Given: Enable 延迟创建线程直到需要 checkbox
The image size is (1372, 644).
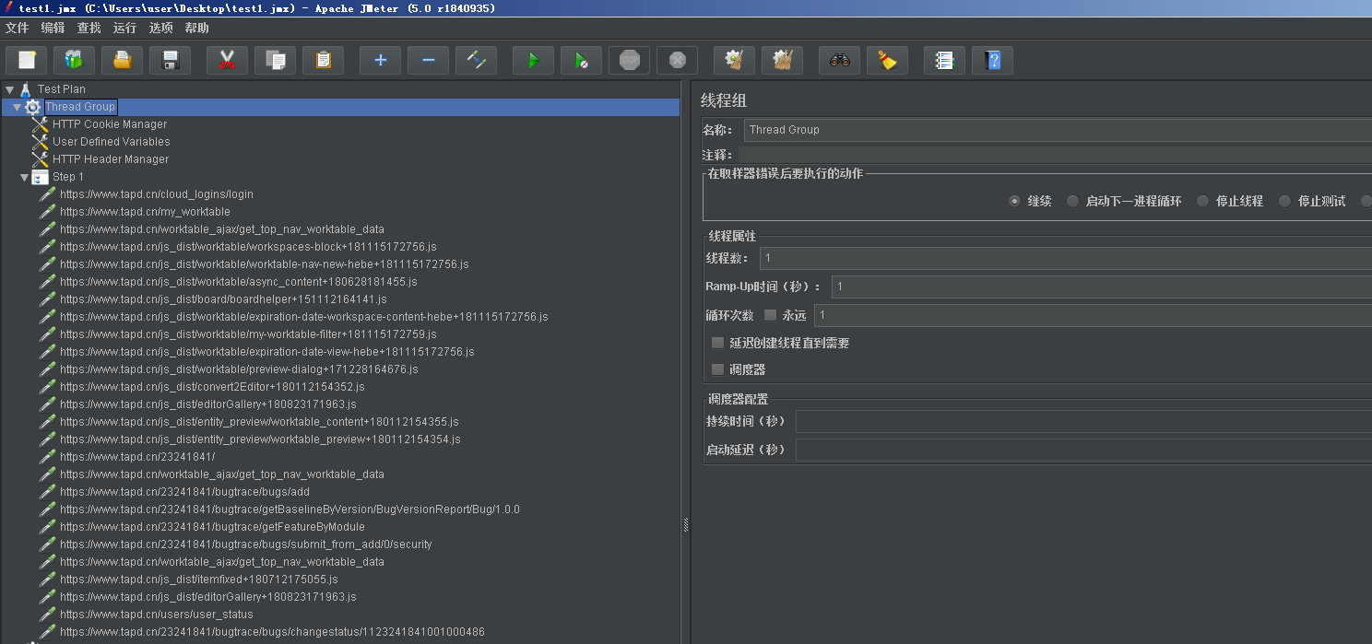Looking at the screenshot, I should [717, 343].
